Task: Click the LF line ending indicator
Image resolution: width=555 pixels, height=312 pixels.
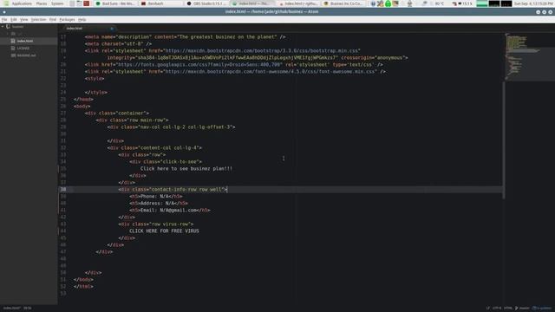Action: (x=487, y=309)
